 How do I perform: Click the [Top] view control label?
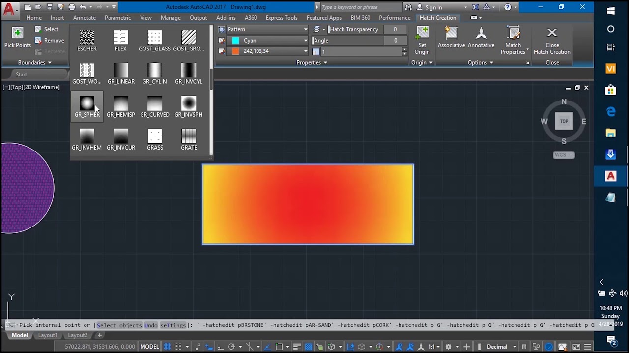click(x=17, y=87)
